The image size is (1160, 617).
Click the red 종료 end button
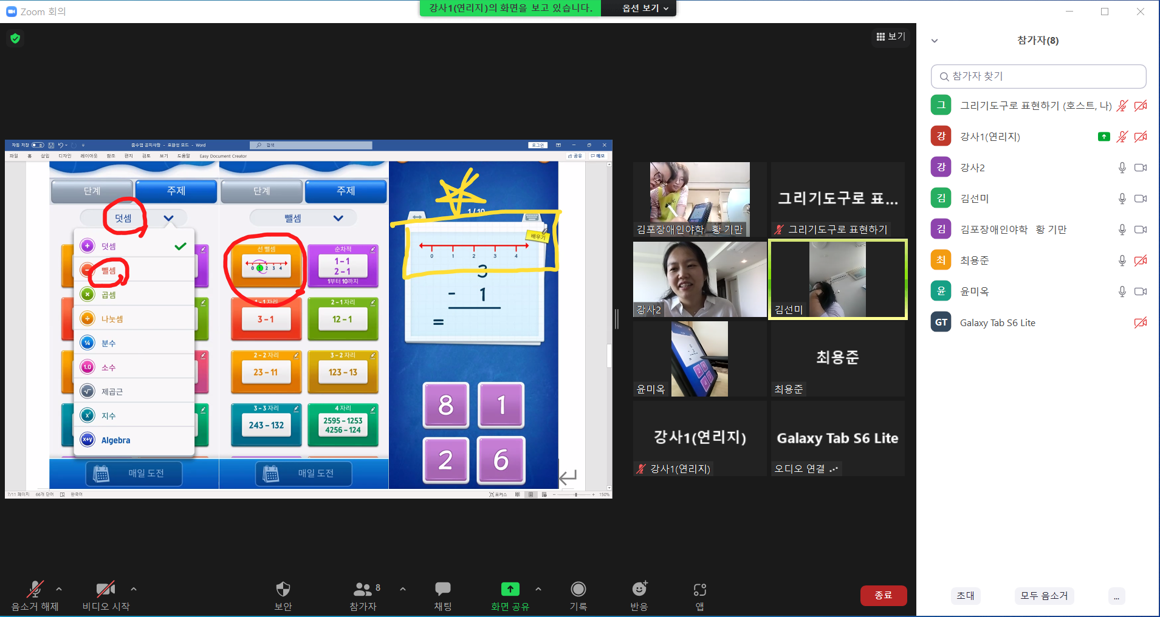[x=884, y=595]
